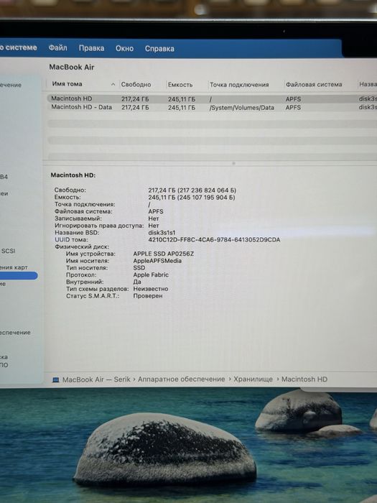The width and height of the screenshot is (377, 503).
Task: Click the 'Macintosh HD:' details heading
Action: (73, 175)
